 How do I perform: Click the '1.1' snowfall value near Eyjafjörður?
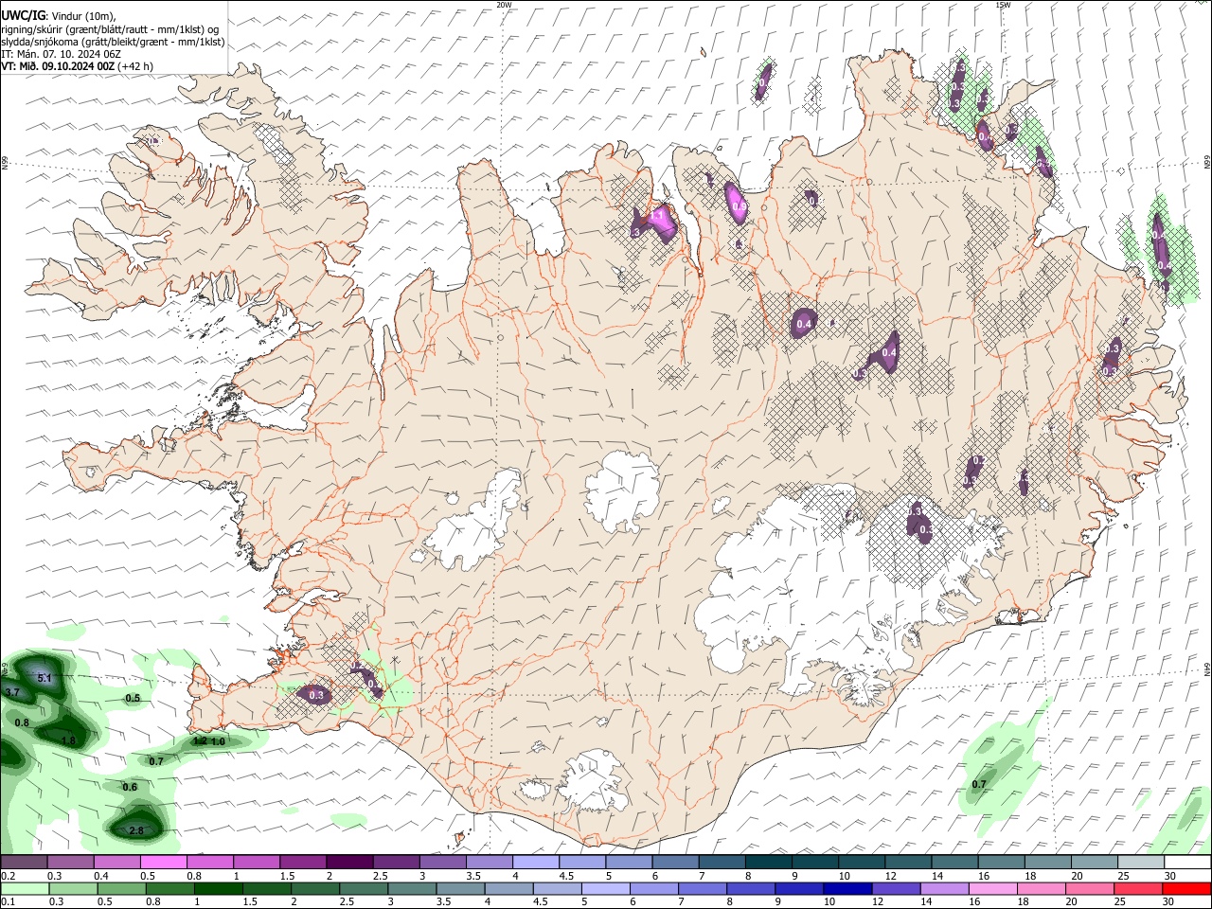pos(655,217)
